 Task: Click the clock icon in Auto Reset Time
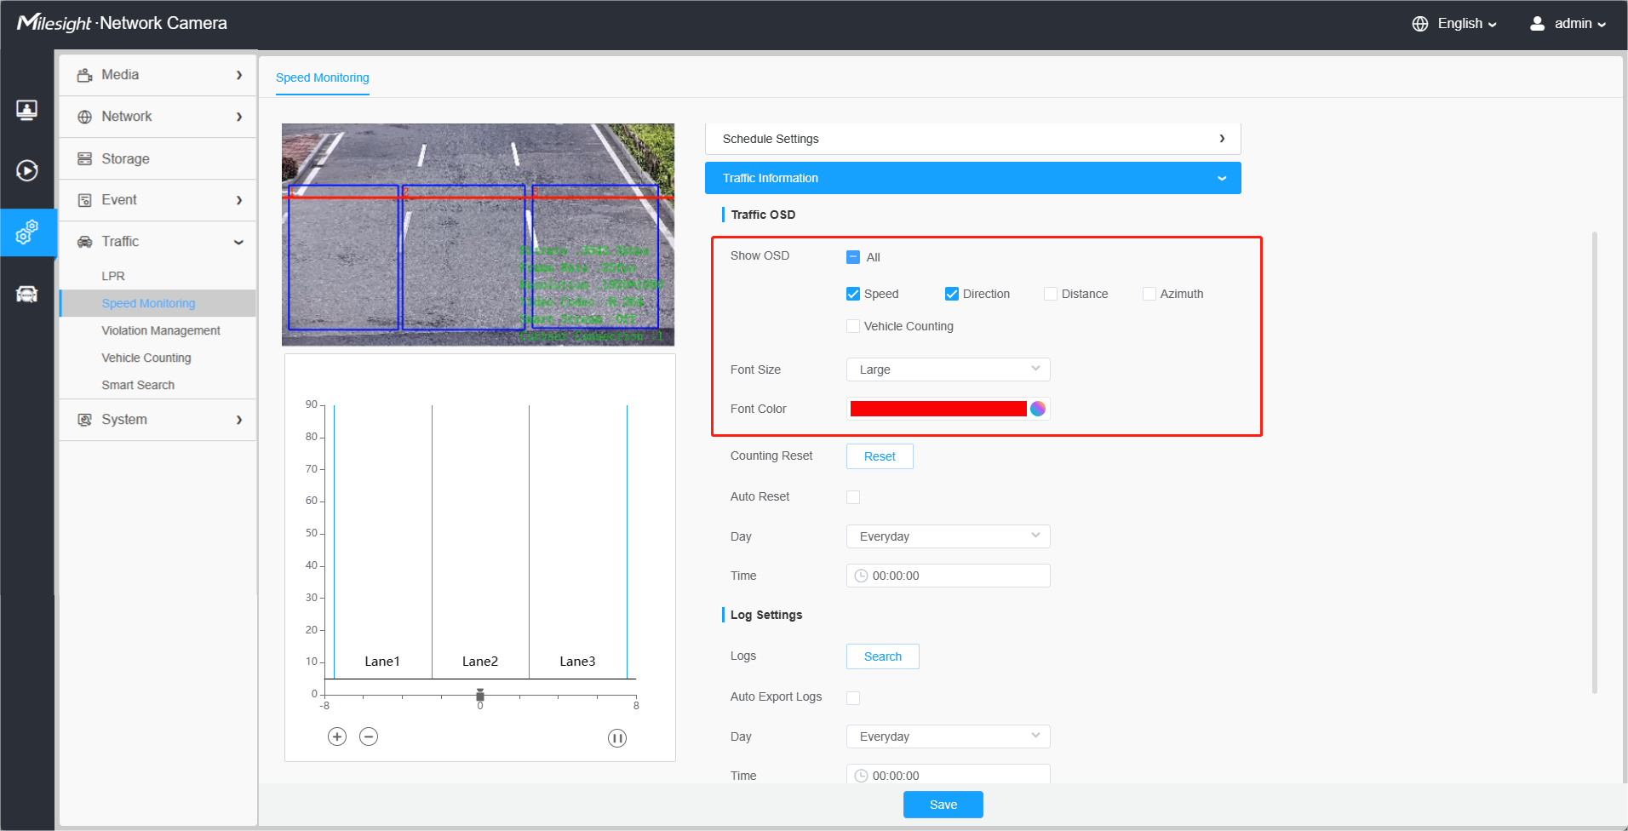(x=861, y=576)
